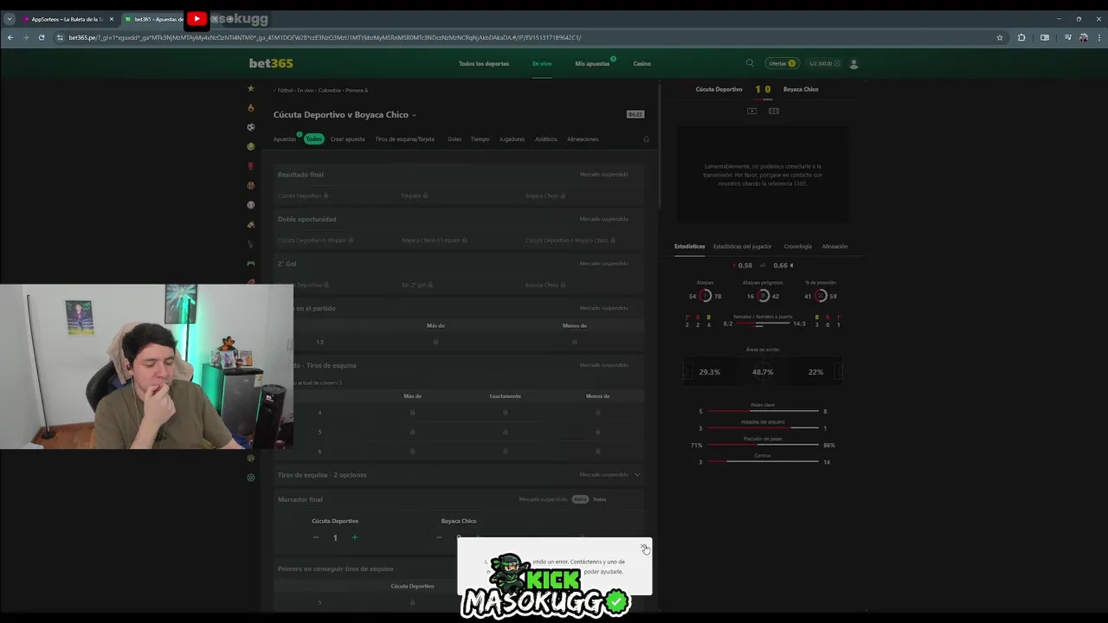Click the browser address bar URL
This screenshot has width=1108, height=623.
point(325,37)
